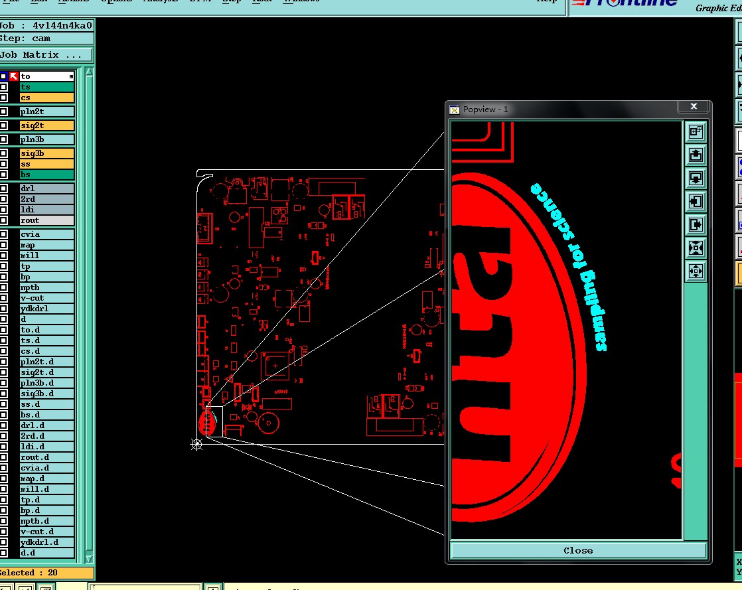Enable checkbox for layer 'sig2t'
742x590 pixels.
(3, 125)
